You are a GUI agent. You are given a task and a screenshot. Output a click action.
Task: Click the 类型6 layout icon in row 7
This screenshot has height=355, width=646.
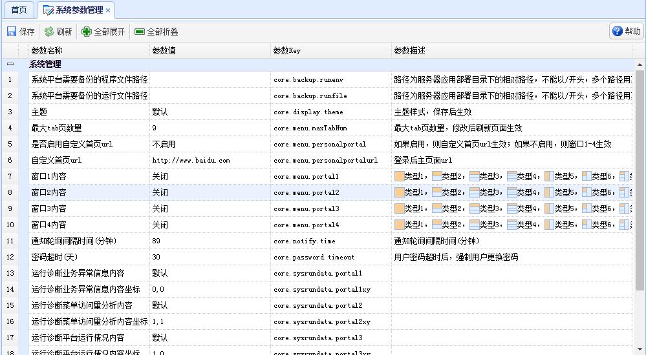[587, 176]
